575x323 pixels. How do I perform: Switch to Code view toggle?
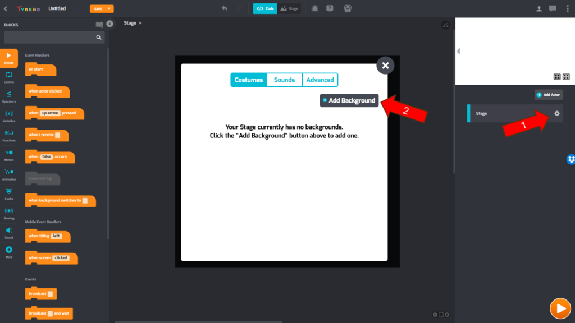click(x=265, y=8)
